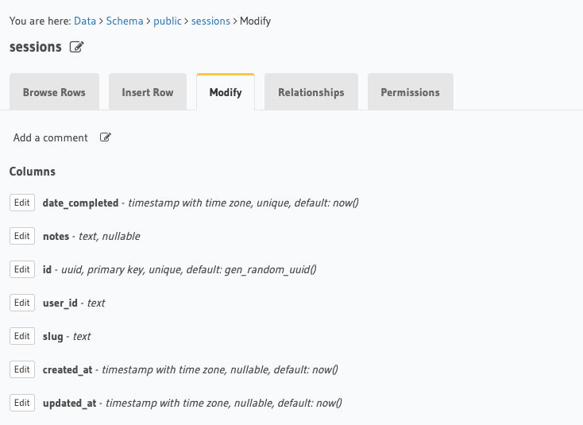Switch to the Insert Row tab
The height and width of the screenshot is (425, 583).
coord(148,92)
